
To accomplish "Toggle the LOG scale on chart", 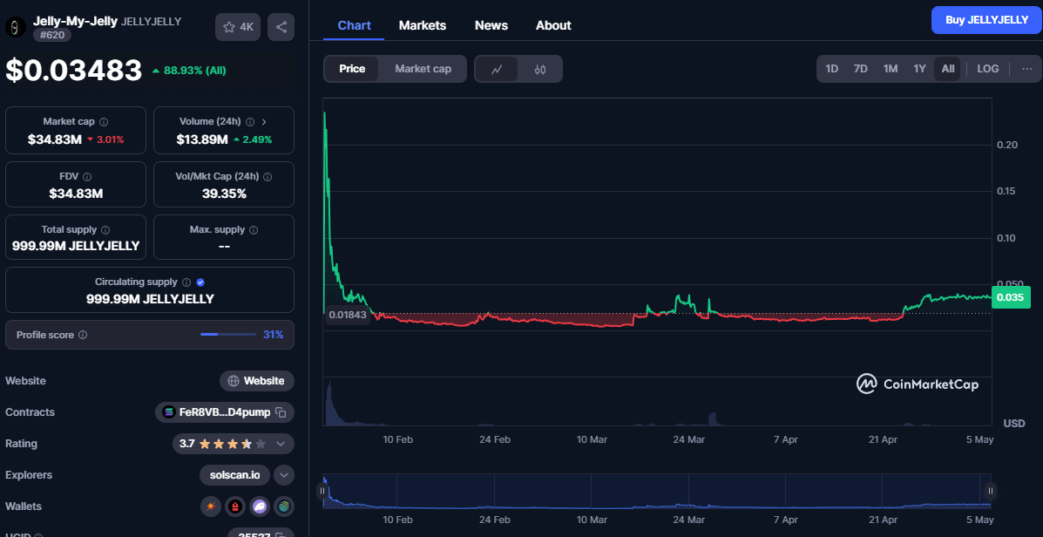I will (987, 69).
